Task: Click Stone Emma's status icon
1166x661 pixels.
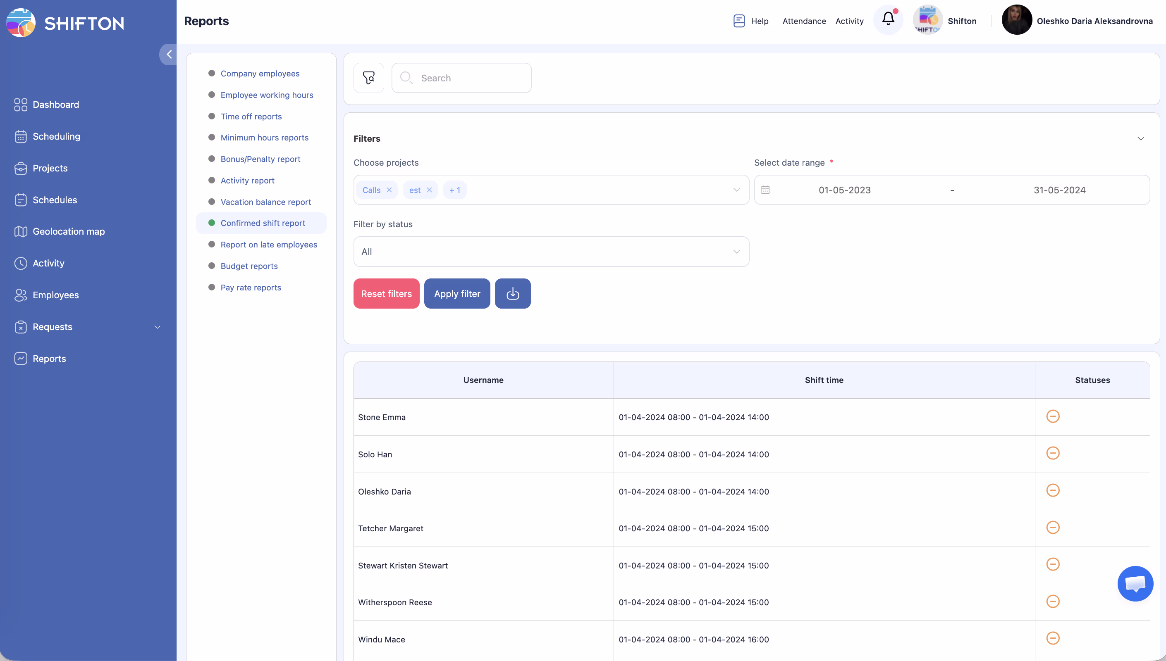Action: (x=1052, y=416)
